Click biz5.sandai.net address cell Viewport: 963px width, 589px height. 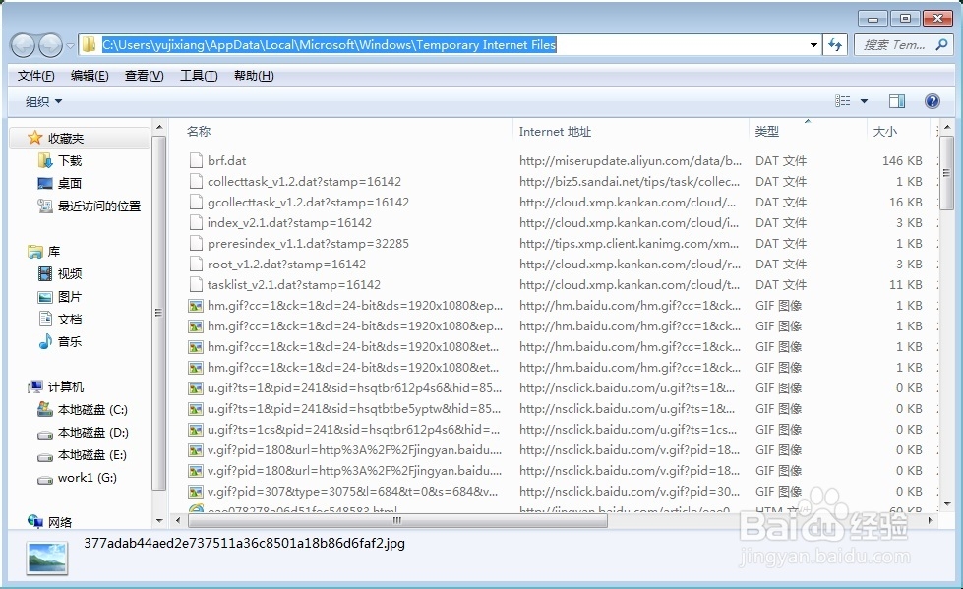coord(630,182)
